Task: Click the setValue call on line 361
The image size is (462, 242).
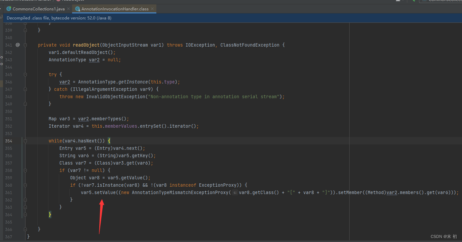Action: 105,192
